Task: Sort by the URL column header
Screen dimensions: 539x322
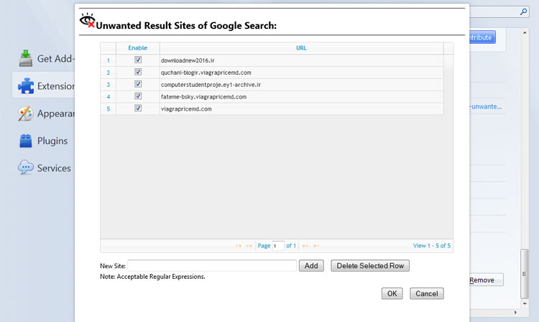Action: (x=301, y=48)
